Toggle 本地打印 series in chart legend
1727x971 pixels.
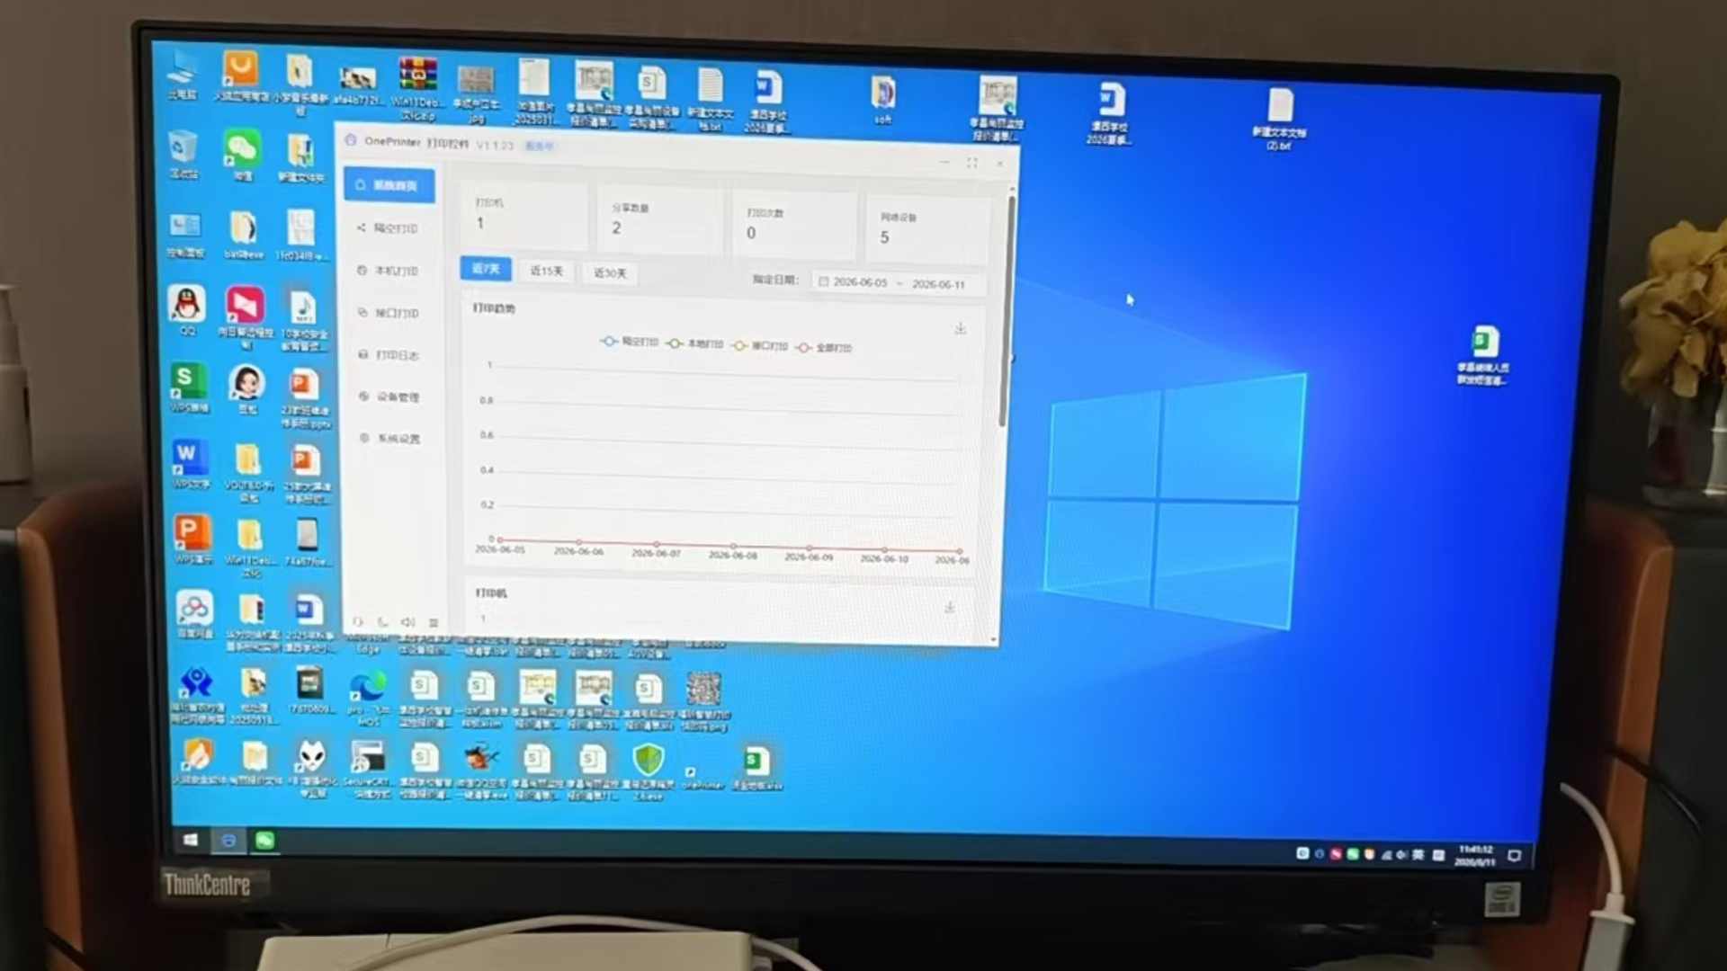(x=694, y=343)
